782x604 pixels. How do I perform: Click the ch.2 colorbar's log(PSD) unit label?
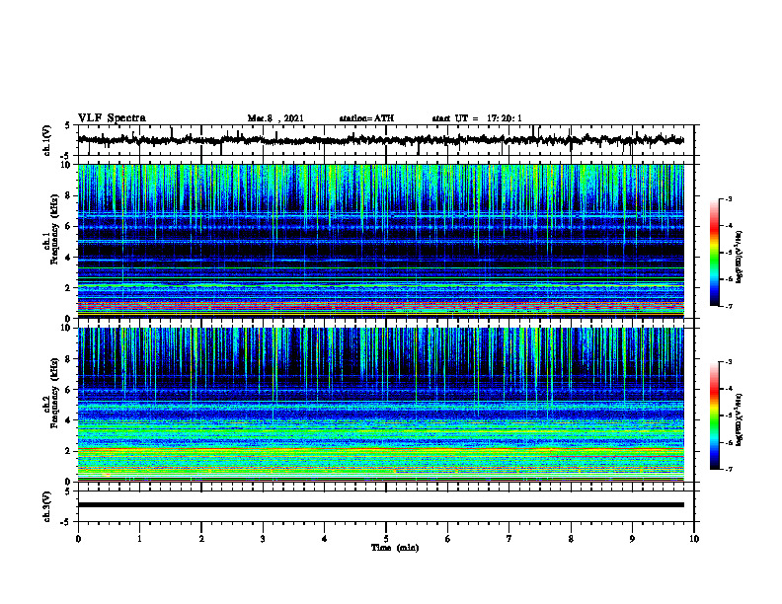click(x=740, y=419)
